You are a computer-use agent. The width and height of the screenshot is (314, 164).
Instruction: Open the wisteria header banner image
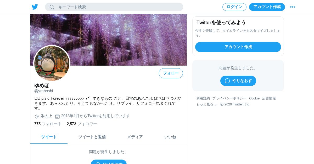pyautogui.click(x=109, y=40)
